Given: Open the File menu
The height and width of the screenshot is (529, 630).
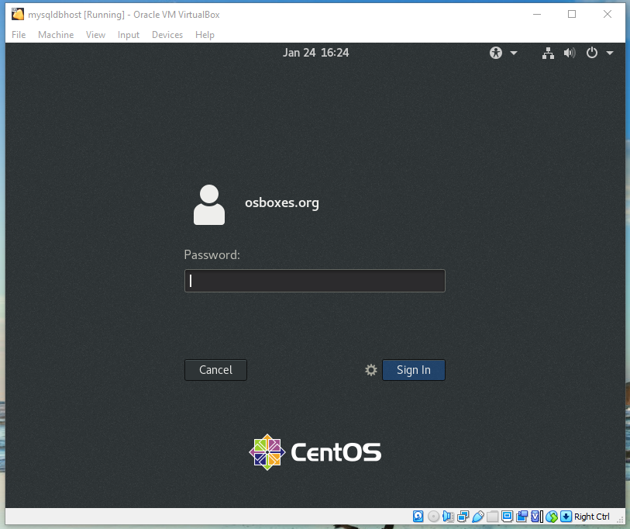Looking at the screenshot, I should (19, 35).
